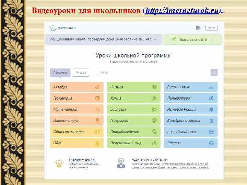Open the Русский язык subject
Image resolution: width=247 pixels, height=185 pixels.
coord(191,87)
